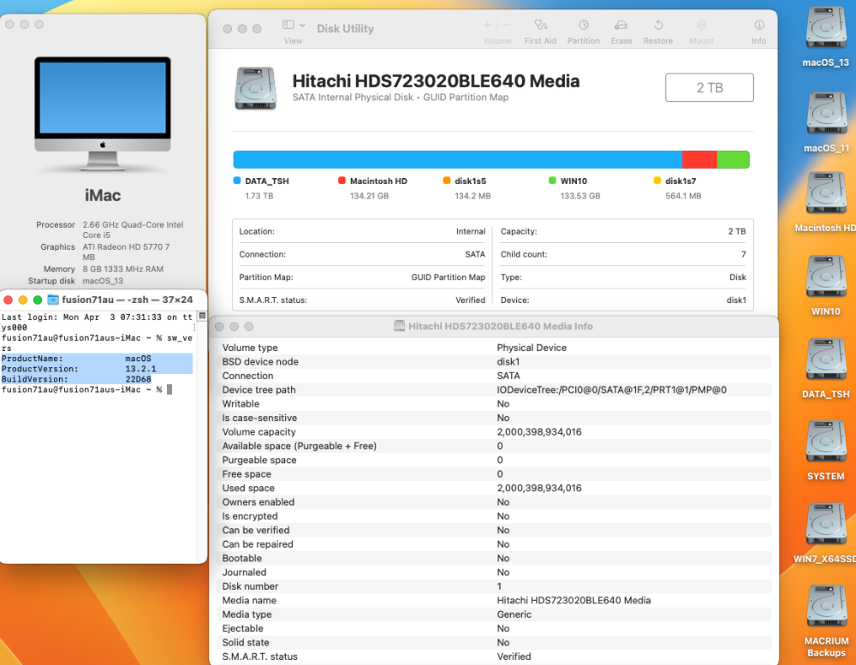The width and height of the screenshot is (856, 665).
Task: Click the Graphics ATI Radeon HD 5770 value
Action: pos(126,252)
